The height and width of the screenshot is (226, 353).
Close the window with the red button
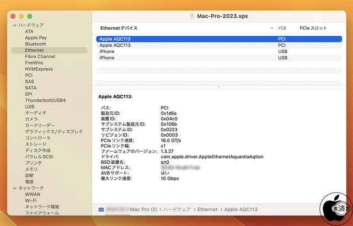[13, 16]
